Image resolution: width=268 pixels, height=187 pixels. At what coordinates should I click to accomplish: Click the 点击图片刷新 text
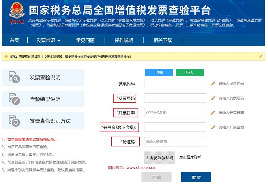[x=190, y=157]
